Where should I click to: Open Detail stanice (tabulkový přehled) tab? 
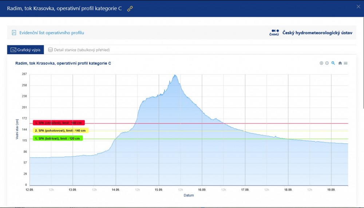click(79, 50)
